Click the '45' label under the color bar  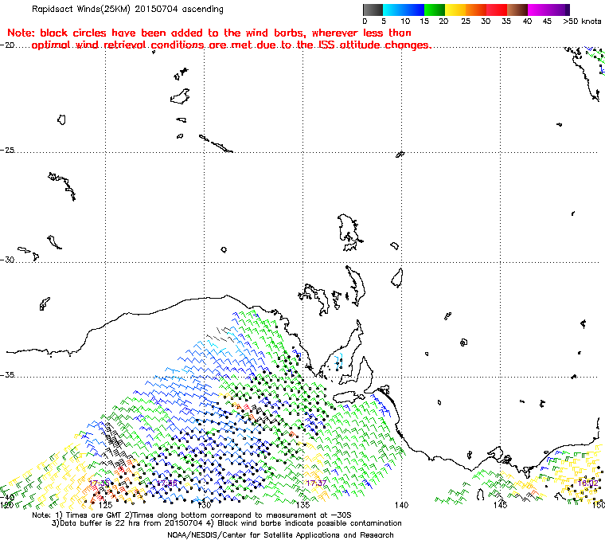coord(547,22)
